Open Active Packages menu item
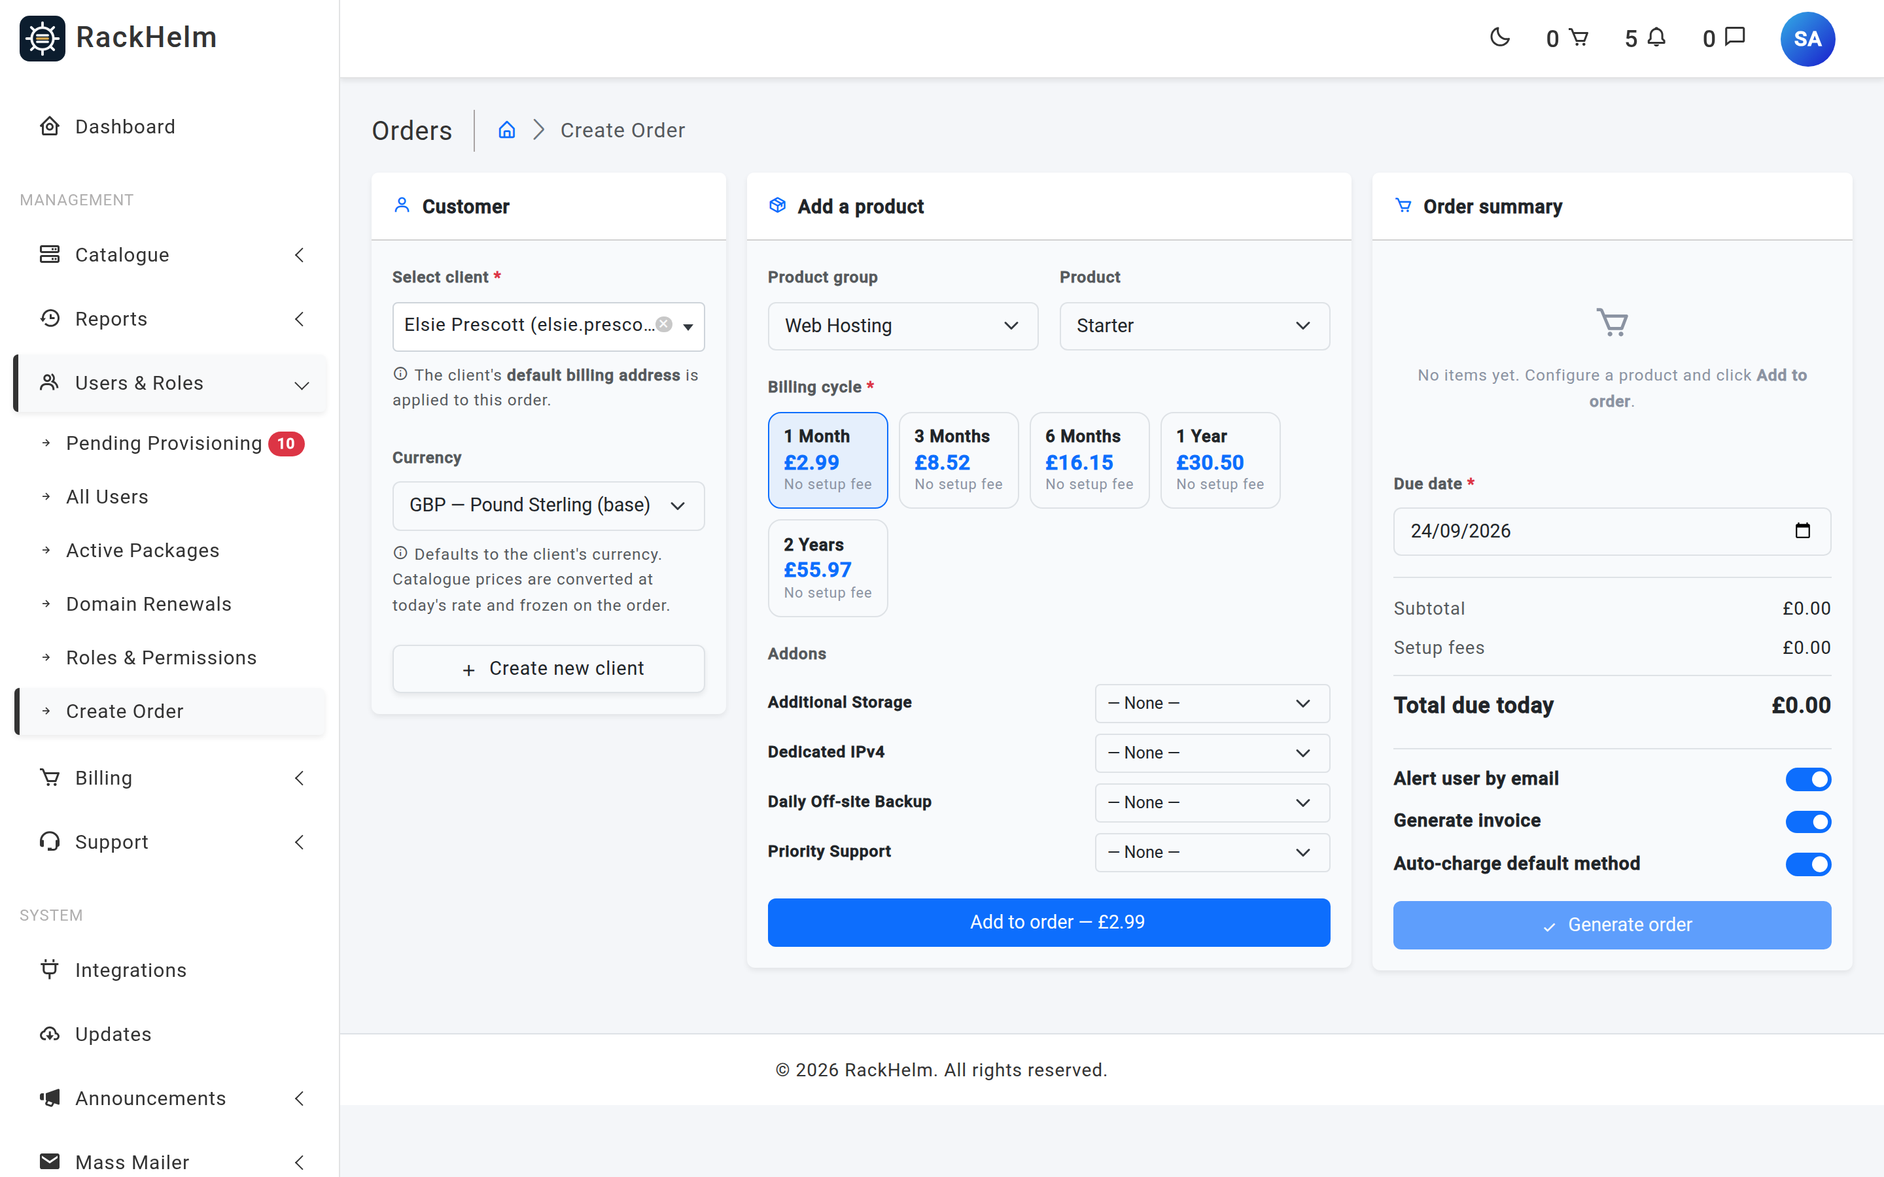 [169, 551]
